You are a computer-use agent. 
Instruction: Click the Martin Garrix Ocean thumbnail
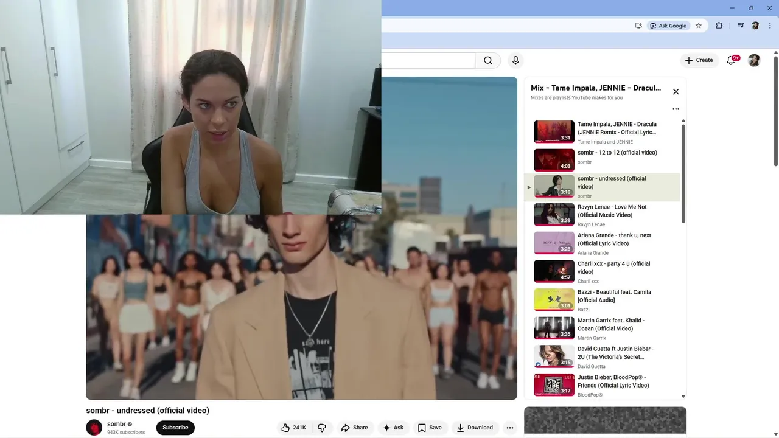click(x=554, y=328)
